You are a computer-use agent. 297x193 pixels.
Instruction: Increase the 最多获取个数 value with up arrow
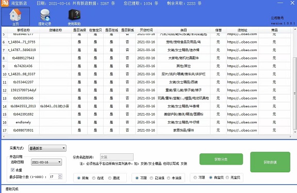point(60,175)
